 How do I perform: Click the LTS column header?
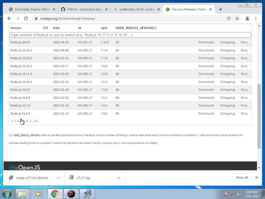46,28
